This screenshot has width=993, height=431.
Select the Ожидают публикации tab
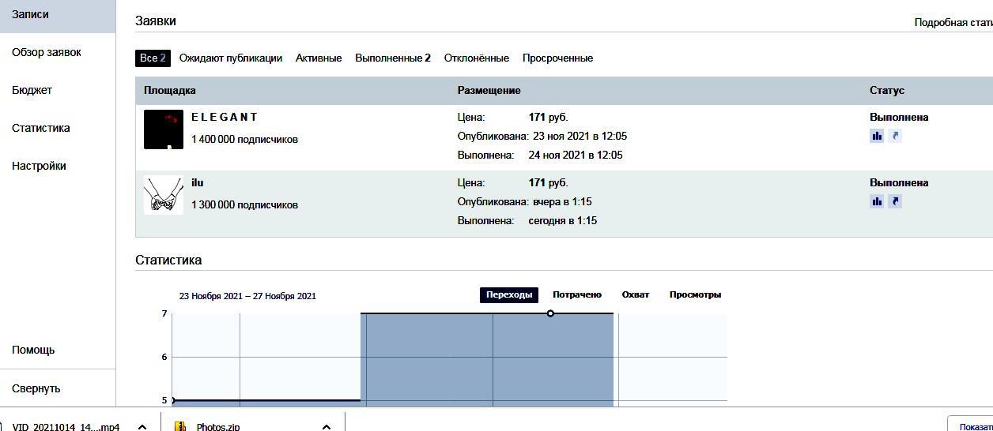231,58
